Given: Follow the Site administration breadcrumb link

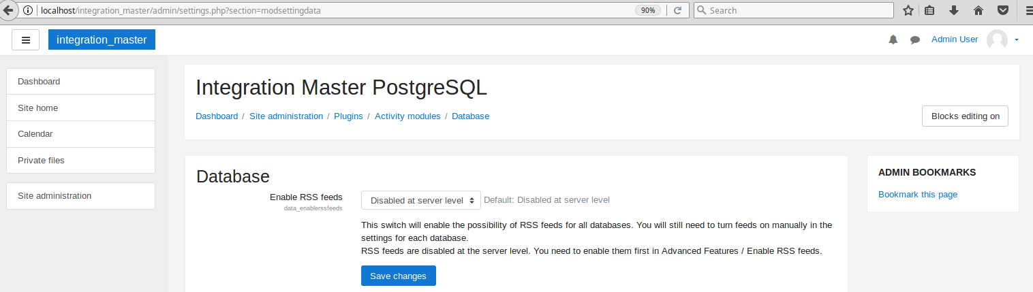Looking at the screenshot, I should (286, 116).
